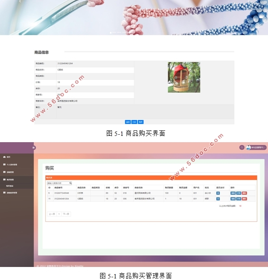Click red delete button for row 9

(244, 193)
